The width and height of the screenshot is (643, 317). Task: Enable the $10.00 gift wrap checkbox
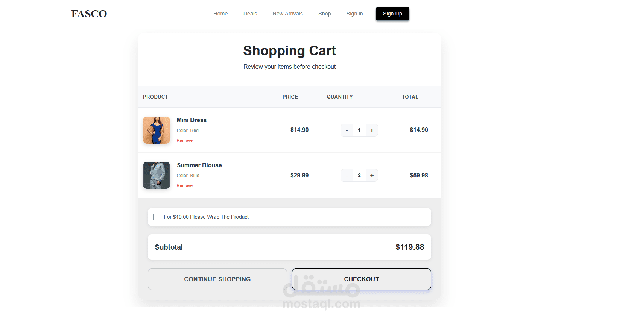pos(157,217)
